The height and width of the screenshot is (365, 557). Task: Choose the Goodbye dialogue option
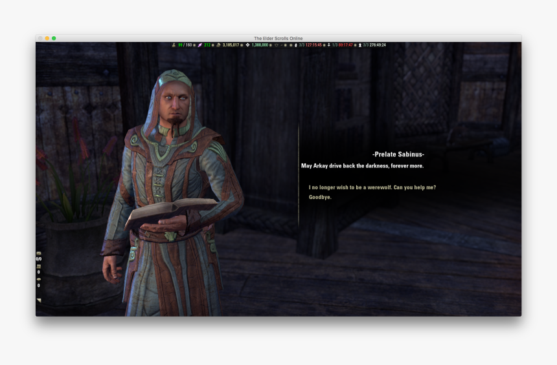pyautogui.click(x=320, y=197)
